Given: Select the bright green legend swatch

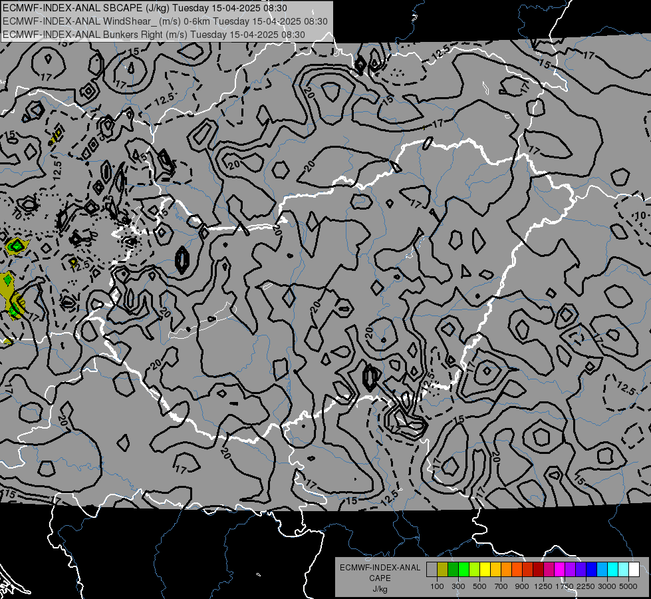Looking at the screenshot, I should point(463,570).
